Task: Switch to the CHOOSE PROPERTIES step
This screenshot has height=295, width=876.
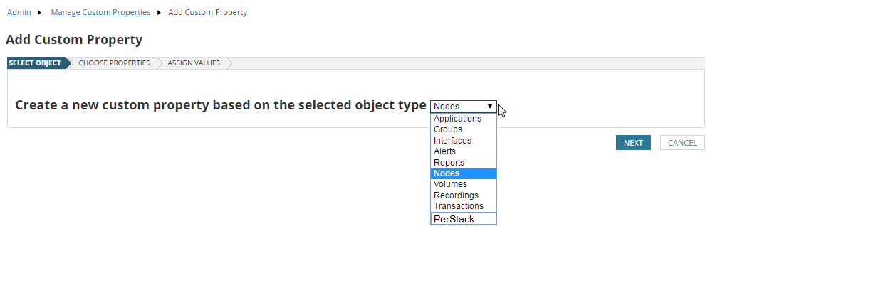Action: click(114, 63)
